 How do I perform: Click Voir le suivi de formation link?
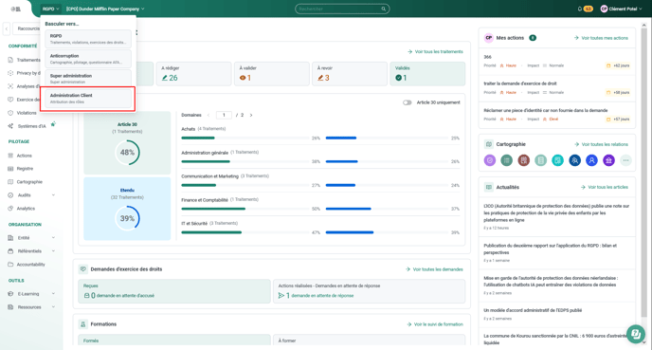coord(435,324)
